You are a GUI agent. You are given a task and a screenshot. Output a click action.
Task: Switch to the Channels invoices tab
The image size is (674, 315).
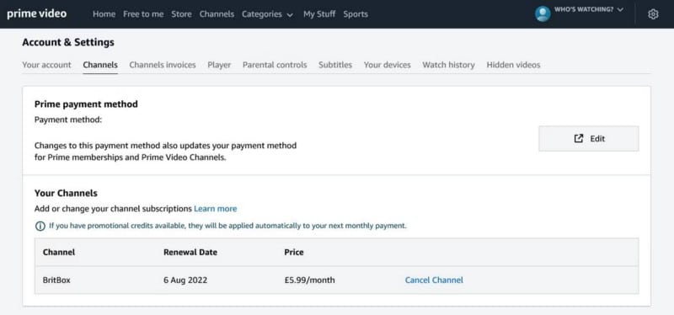(163, 65)
